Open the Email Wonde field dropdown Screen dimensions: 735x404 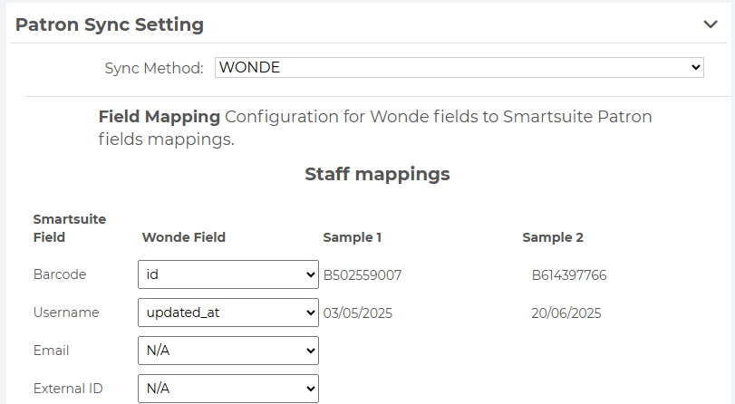click(x=227, y=351)
